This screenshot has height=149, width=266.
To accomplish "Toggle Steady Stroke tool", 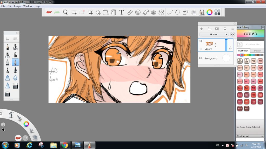I will pyautogui.click(x=170, y=12).
